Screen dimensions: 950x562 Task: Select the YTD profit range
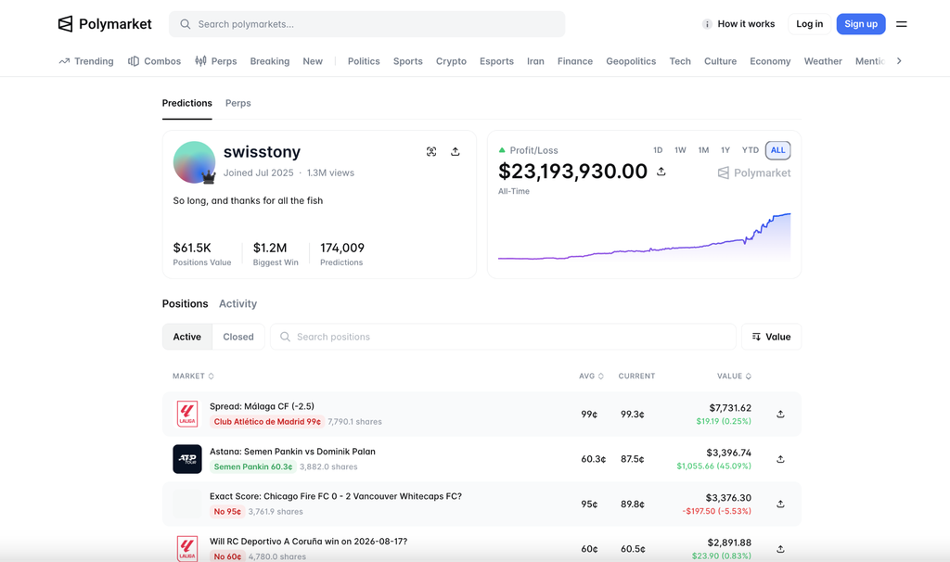tap(750, 150)
